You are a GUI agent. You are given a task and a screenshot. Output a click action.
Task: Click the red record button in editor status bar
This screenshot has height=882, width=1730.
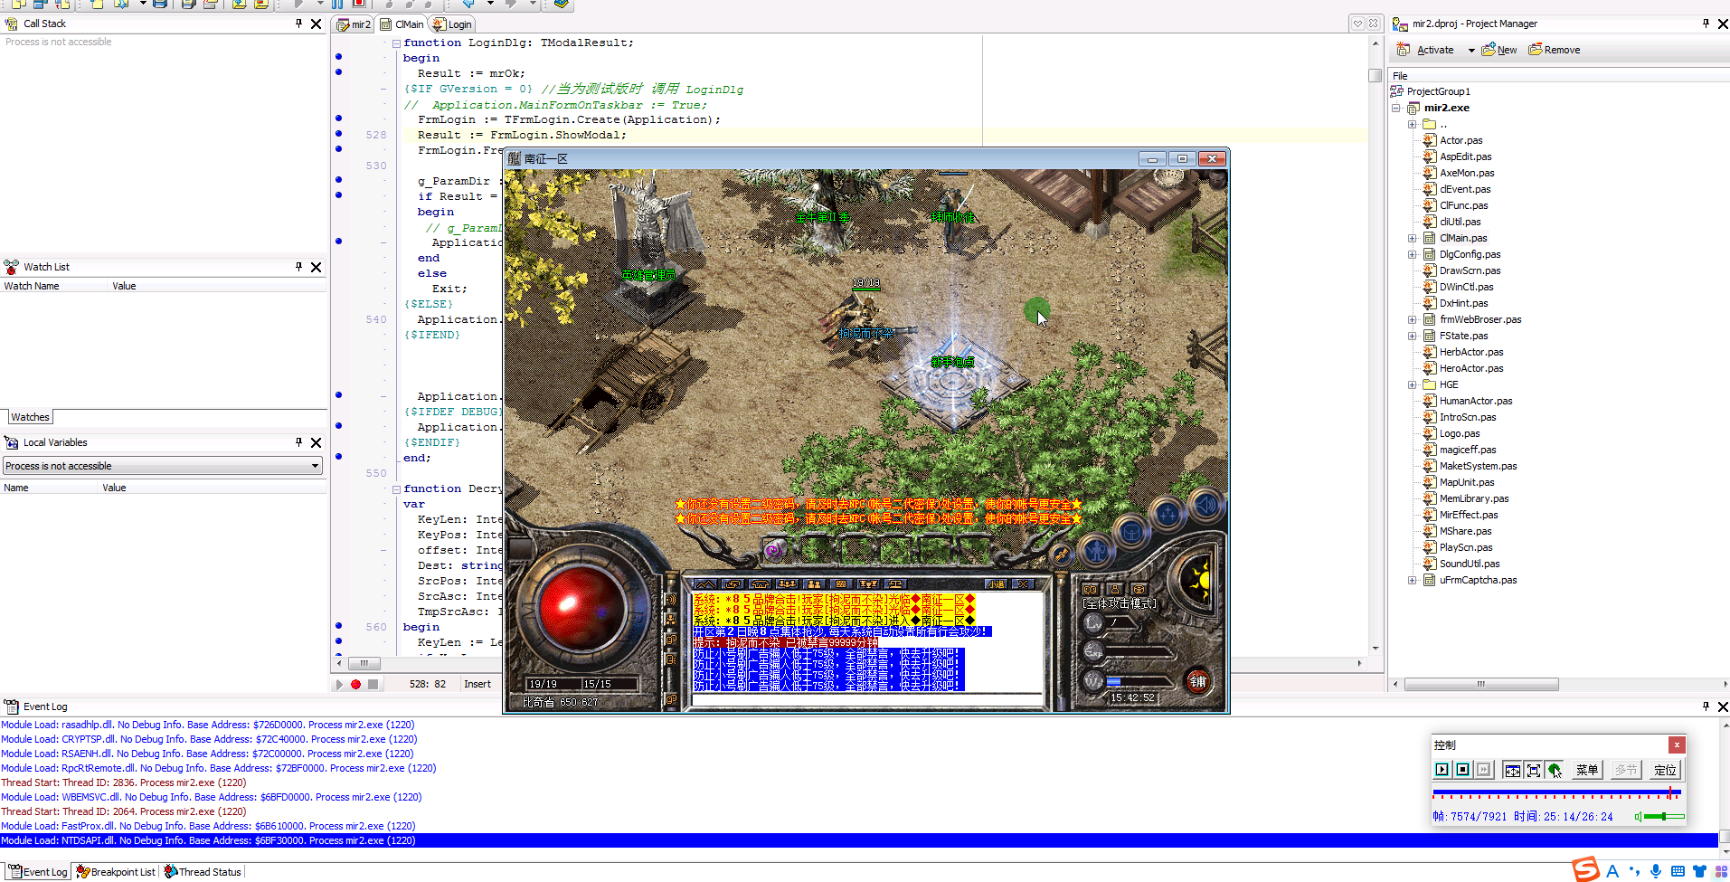(355, 685)
